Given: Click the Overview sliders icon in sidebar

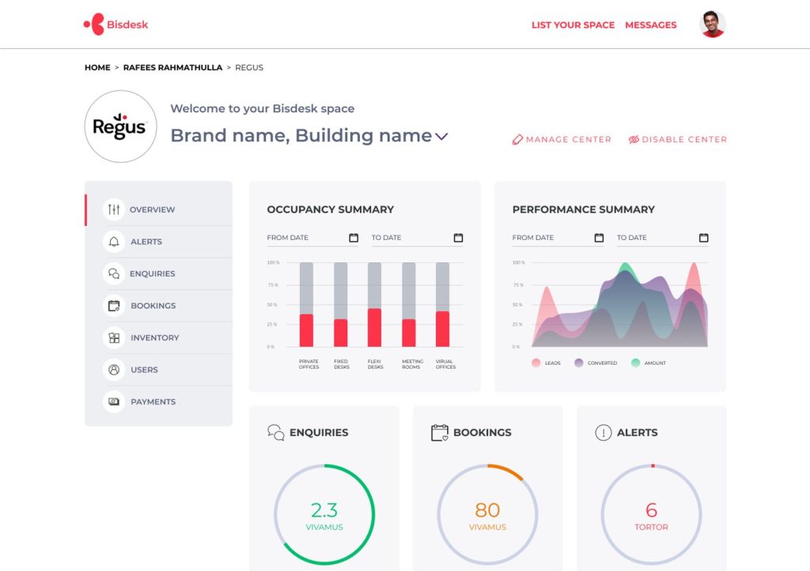Looking at the screenshot, I should pos(114,209).
